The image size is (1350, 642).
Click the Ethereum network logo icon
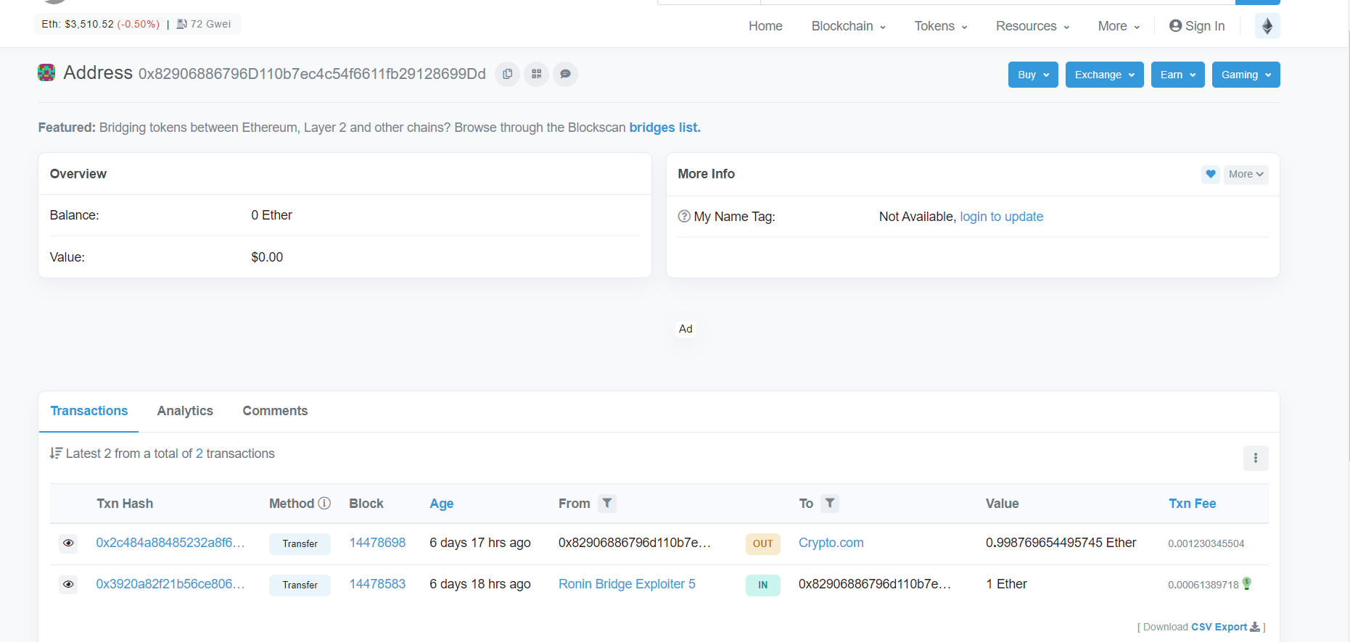click(1267, 26)
